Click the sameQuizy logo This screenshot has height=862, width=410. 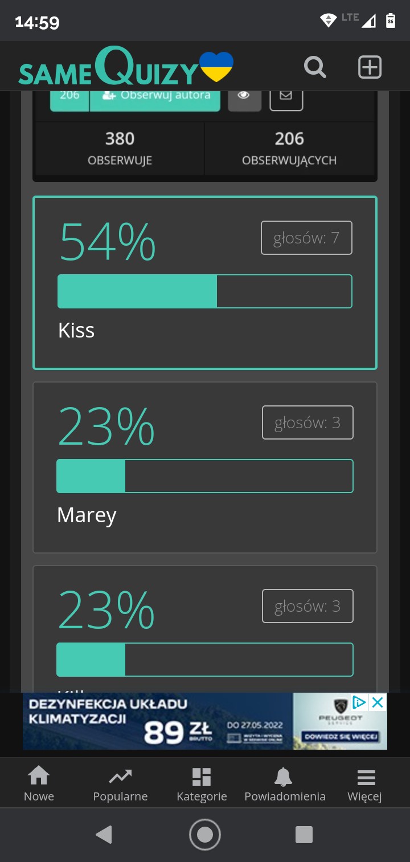click(126, 67)
